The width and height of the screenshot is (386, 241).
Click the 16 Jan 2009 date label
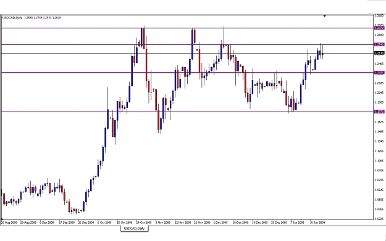pyautogui.click(x=317, y=223)
